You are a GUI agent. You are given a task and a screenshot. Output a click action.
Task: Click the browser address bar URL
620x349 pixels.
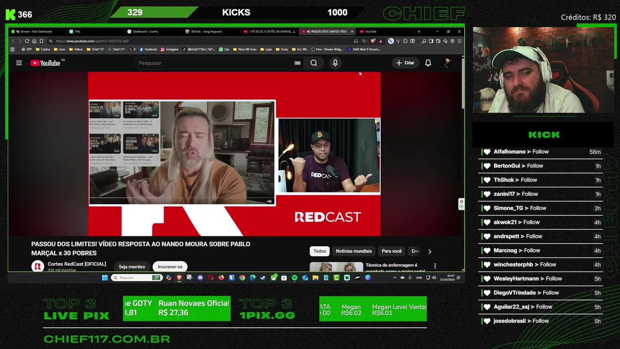[x=92, y=41]
